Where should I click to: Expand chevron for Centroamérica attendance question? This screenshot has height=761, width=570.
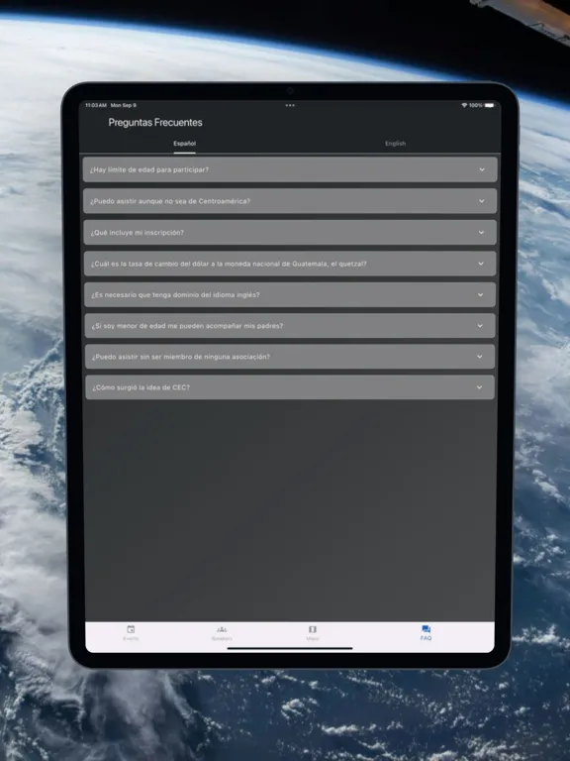481,201
